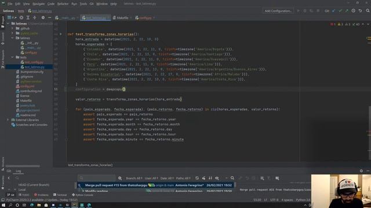The height and width of the screenshot is (208, 371).
Task: Click Windows taskbar search icon
Action: 10,205
